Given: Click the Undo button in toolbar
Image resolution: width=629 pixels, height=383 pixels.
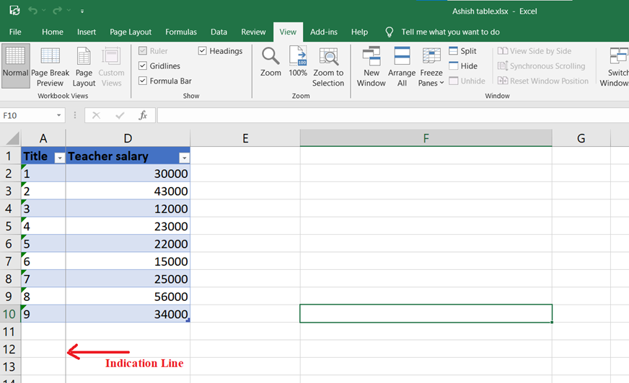Looking at the screenshot, I should (x=32, y=12).
